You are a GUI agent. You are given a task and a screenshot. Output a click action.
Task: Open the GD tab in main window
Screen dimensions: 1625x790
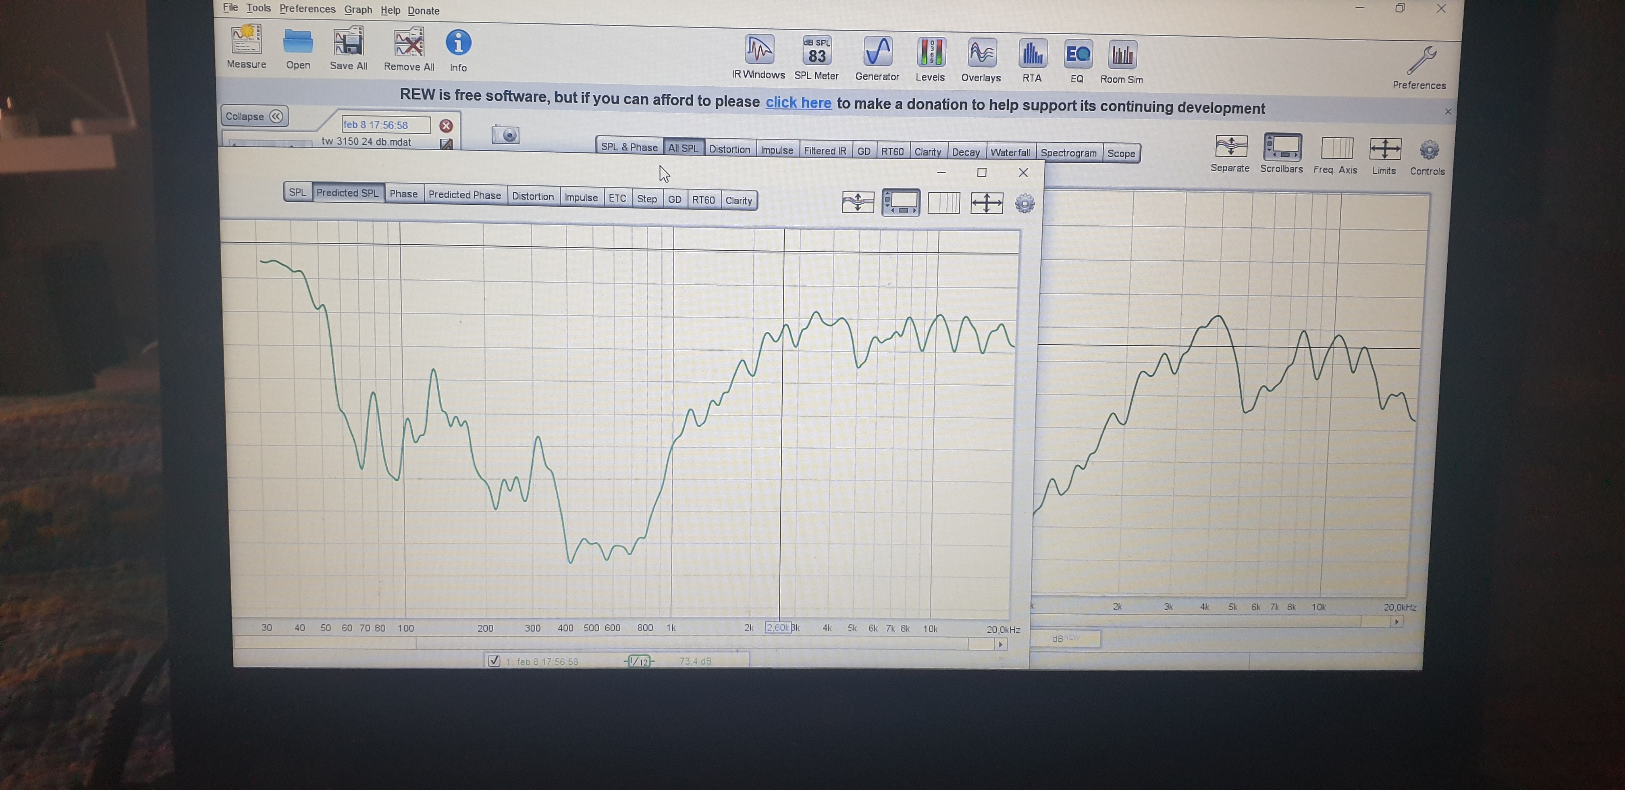(864, 151)
